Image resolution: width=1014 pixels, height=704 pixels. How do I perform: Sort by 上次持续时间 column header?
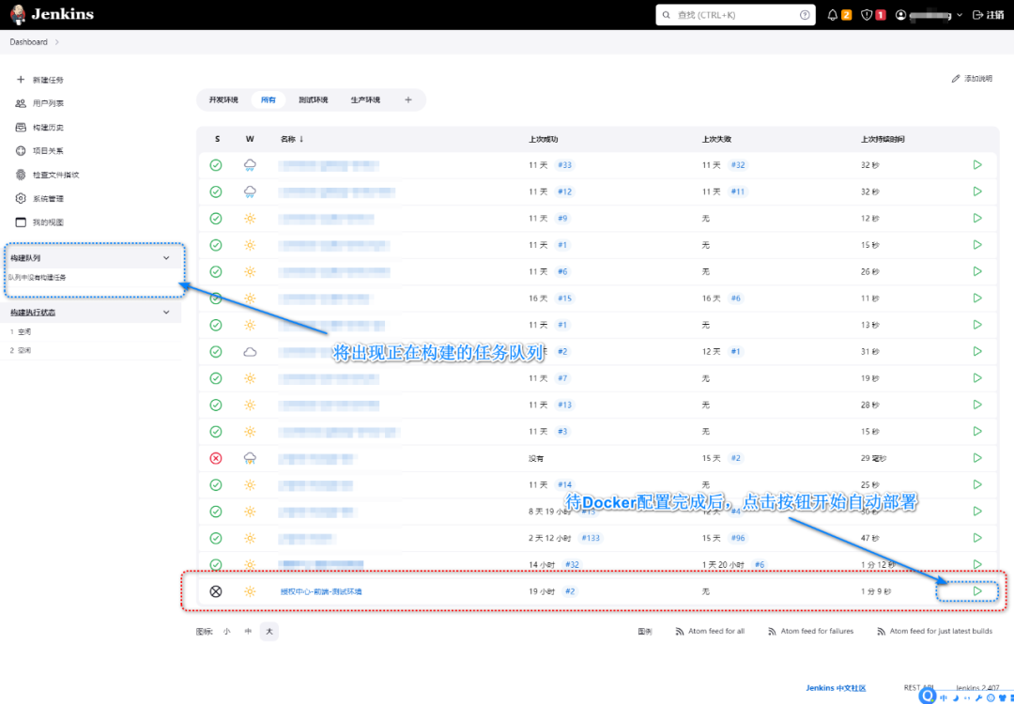coord(882,138)
